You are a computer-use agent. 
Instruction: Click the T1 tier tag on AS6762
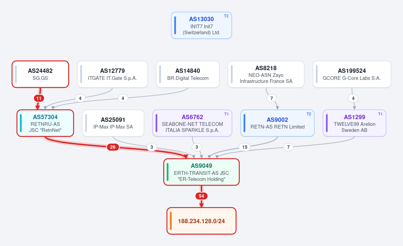pos(227,114)
